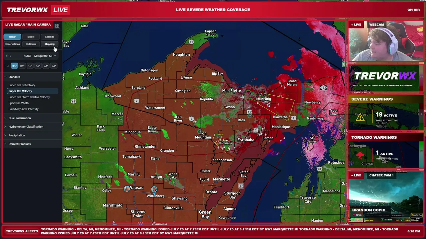Viewport: 426px width, 239px height.
Task: Click the Powers label on the map
Action: (x=226, y=143)
